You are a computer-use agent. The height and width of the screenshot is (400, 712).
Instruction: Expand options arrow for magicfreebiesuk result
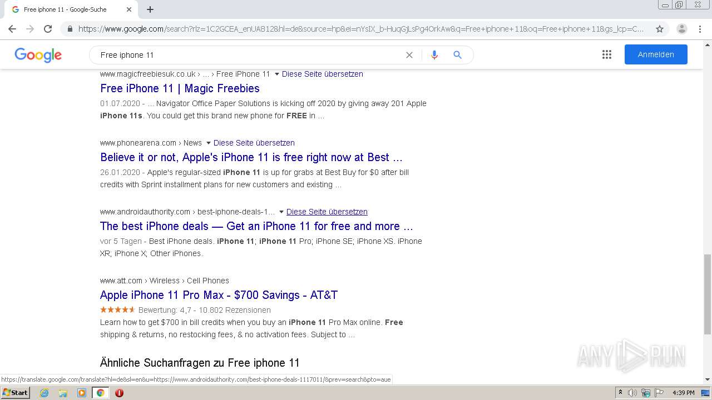coord(276,74)
